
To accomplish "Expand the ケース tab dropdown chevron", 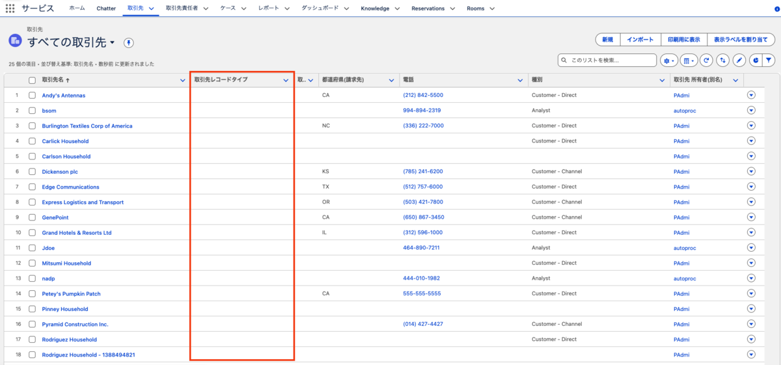I will tap(243, 8).
